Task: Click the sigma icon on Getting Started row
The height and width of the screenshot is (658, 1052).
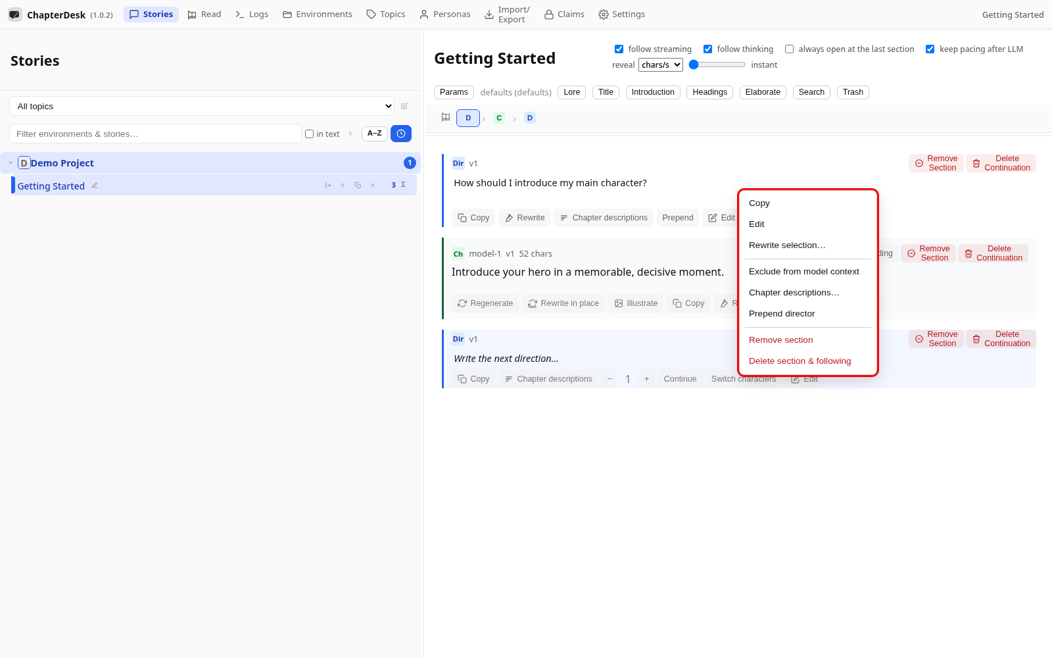Action: pos(404,185)
